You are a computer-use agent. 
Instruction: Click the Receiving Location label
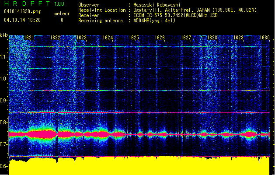(102, 10)
